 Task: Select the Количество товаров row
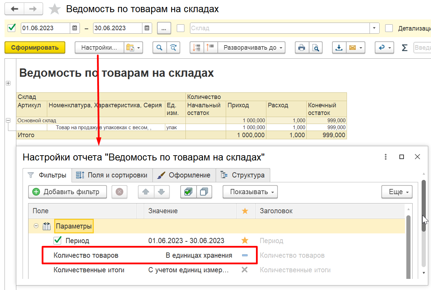(x=217, y=255)
